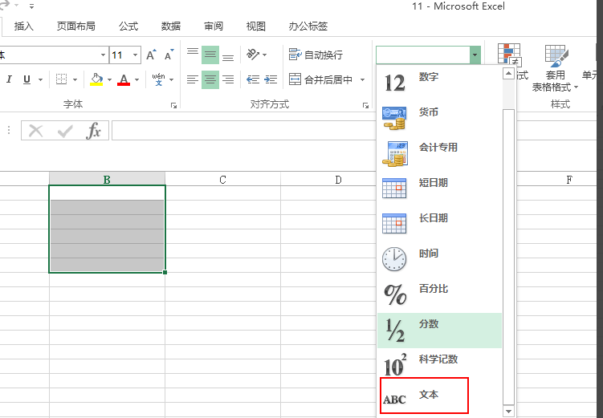This screenshot has width=603, height=418.
Task: Align text right
Action: tap(228, 79)
